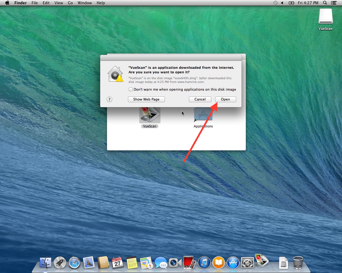Open Spotlight search magnifier
Viewport: 342px width, 273px height.
tap(325, 3)
